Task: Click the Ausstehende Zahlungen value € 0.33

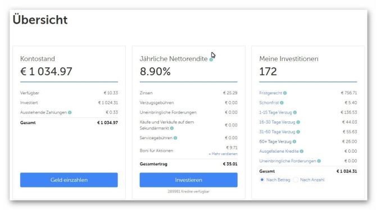Action: click(112, 112)
